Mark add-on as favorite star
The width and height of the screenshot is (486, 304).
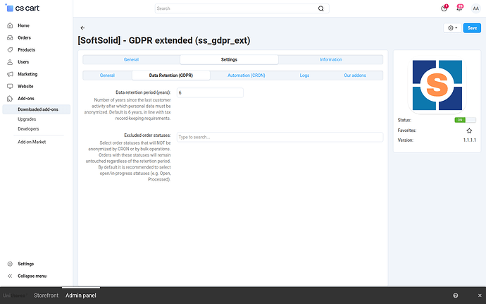[469, 130]
